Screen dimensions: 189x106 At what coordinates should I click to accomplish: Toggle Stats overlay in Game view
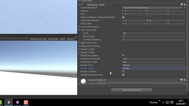point(63,39)
